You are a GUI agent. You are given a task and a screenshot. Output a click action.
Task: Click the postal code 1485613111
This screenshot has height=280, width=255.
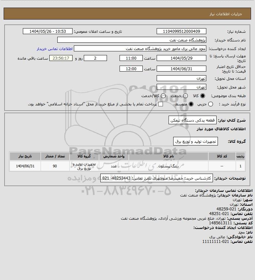220,223
